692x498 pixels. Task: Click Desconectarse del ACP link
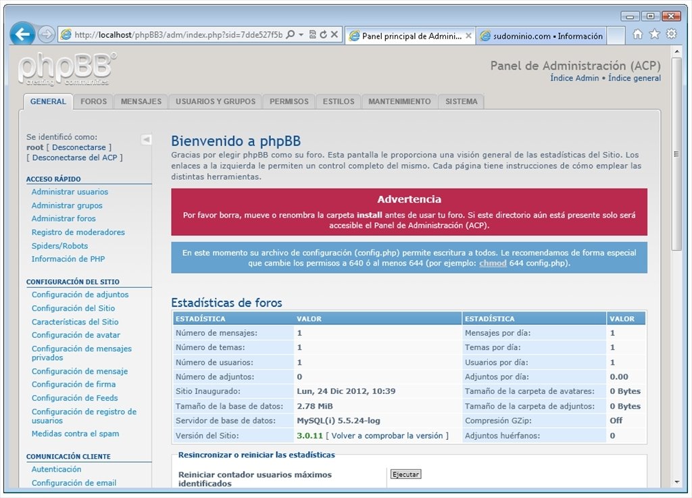coord(74,157)
